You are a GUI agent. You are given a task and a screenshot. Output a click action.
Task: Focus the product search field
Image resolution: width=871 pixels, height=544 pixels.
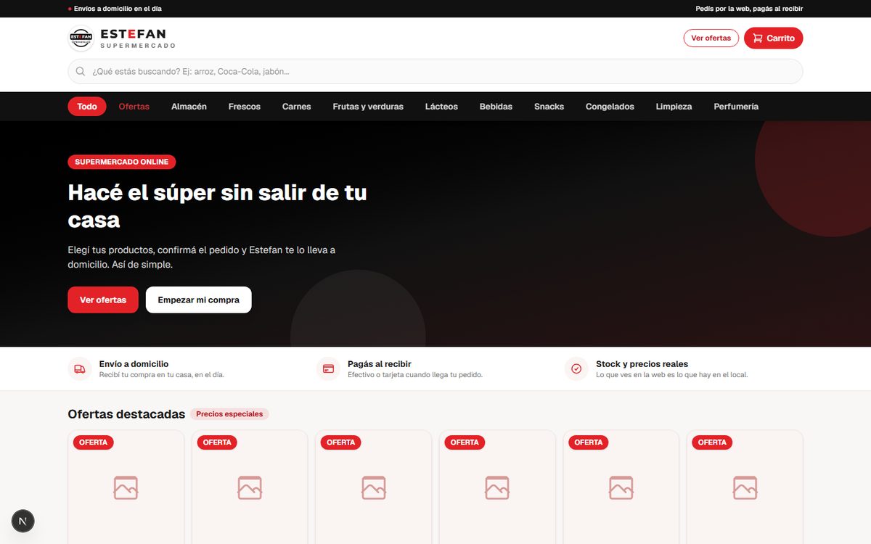(x=435, y=72)
